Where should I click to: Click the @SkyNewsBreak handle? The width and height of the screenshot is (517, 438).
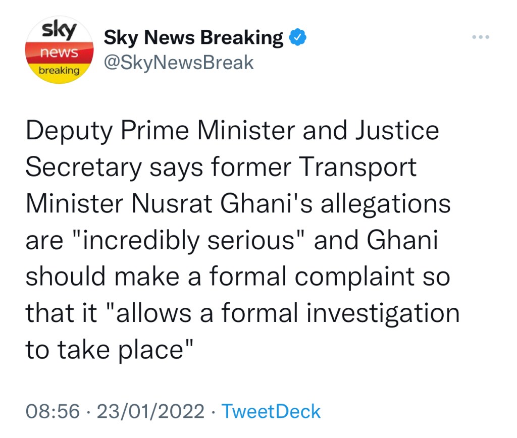pos(178,63)
